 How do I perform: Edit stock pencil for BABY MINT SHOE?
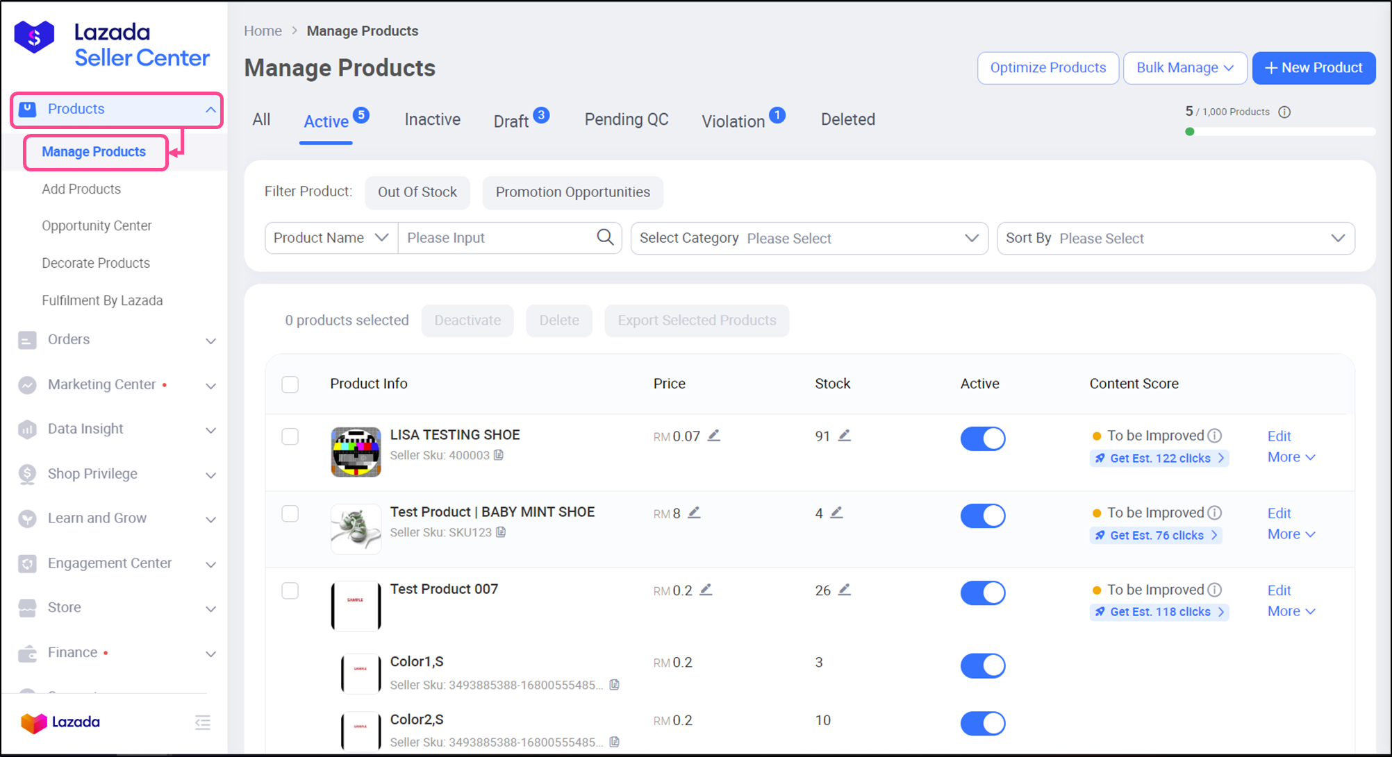836,513
